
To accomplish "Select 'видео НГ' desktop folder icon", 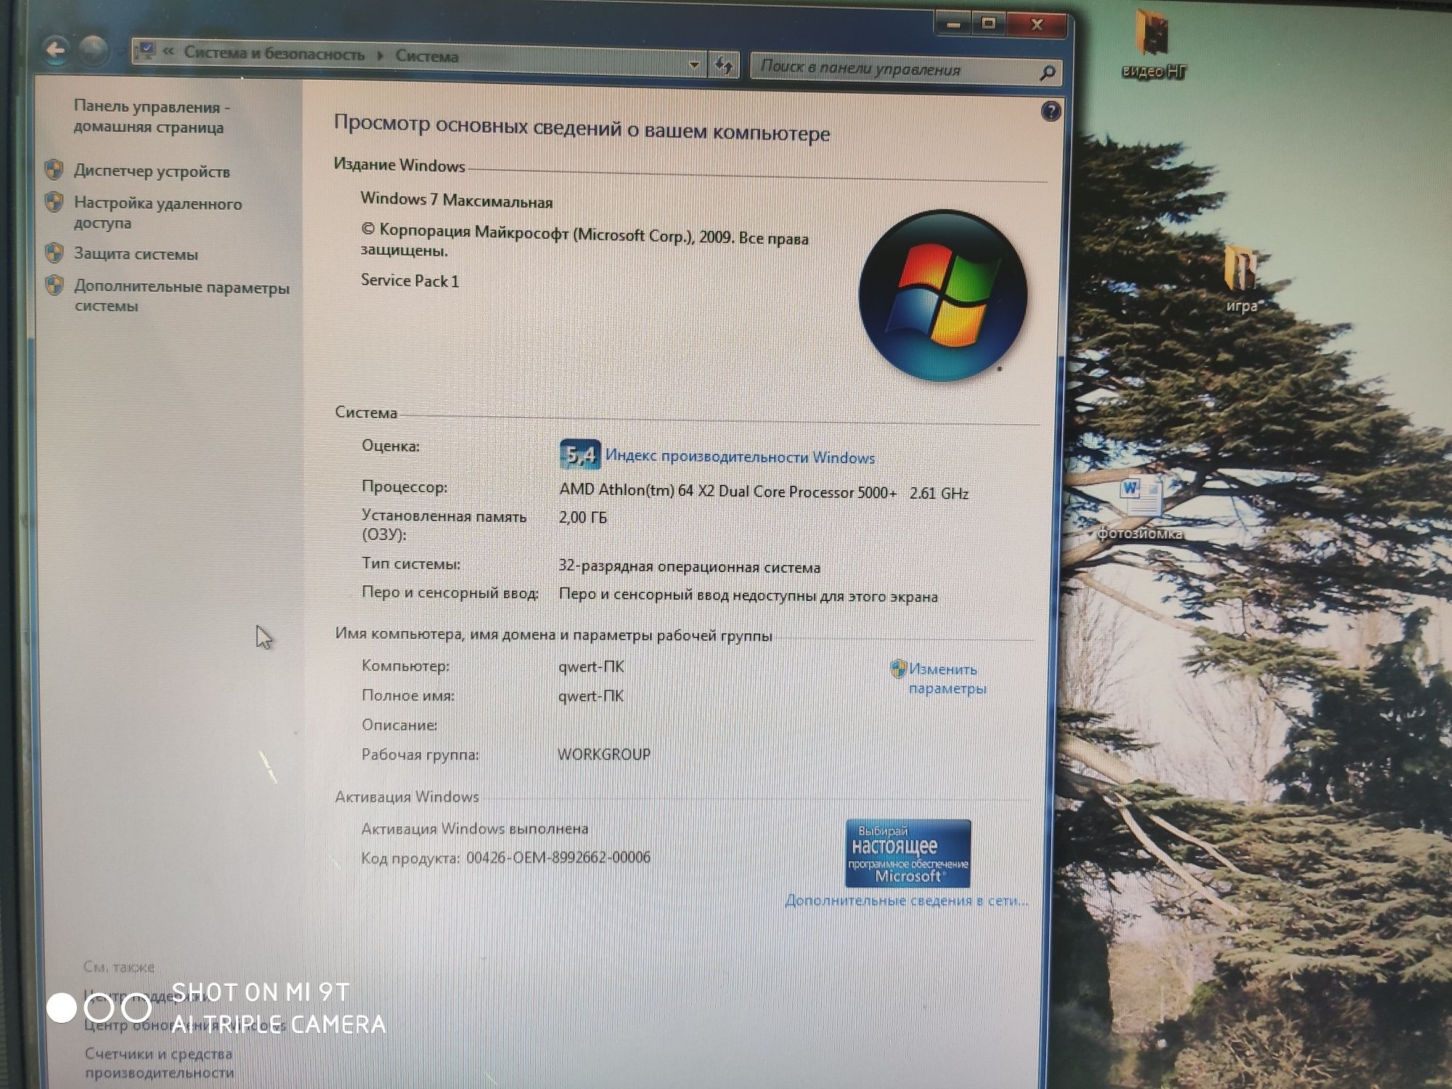I will 1154,44.
